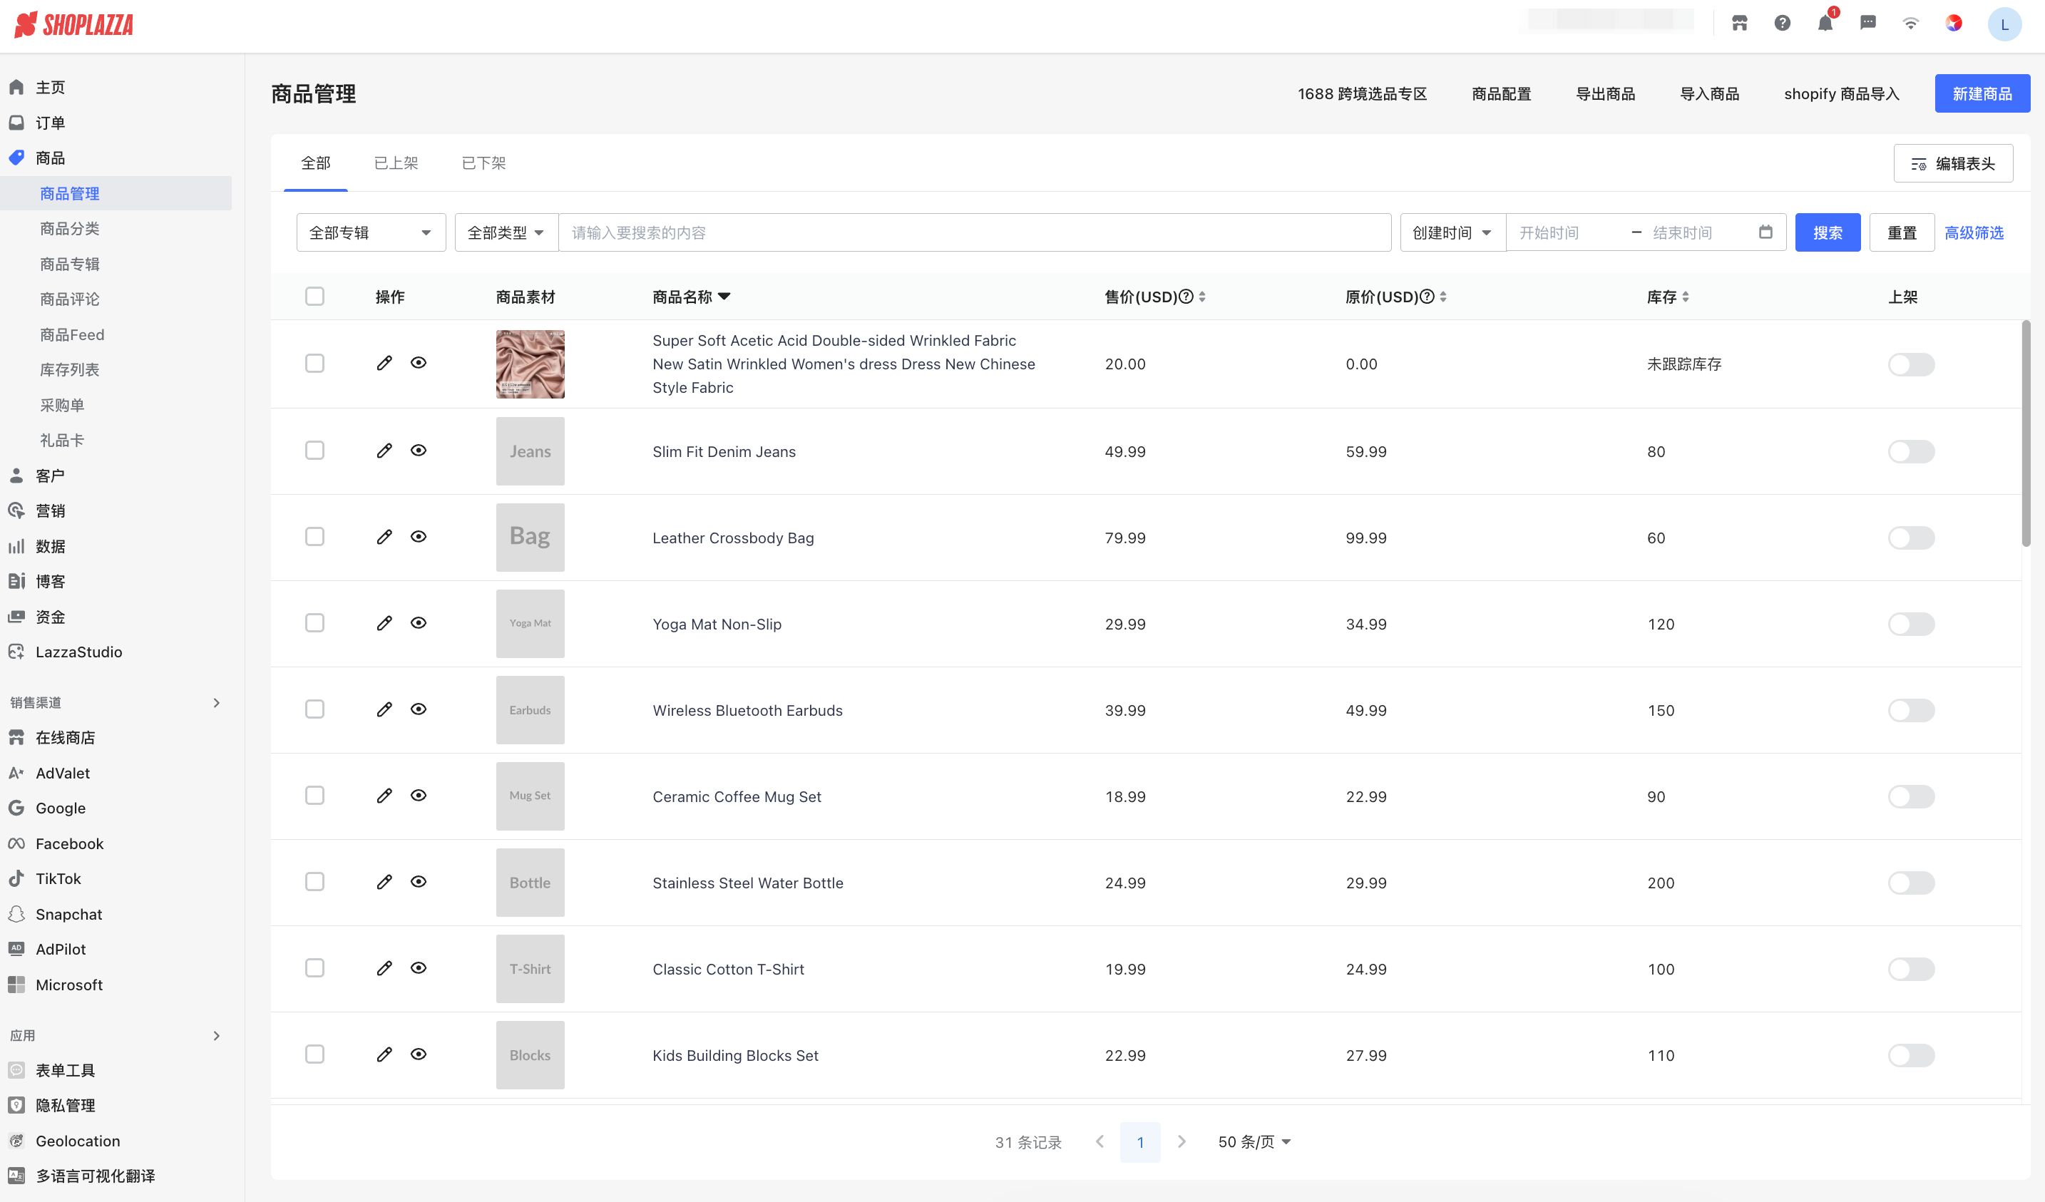Viewport: 2045px width, 1202px height.
Task: Preview the Stainless Steel Water Bottle product
Action: (x=419, y=881)
